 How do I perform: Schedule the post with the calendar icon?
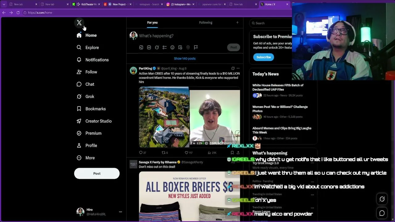180,47
